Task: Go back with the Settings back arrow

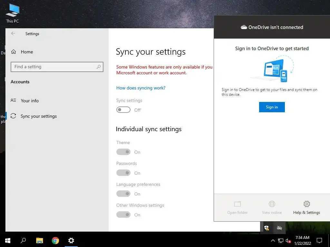Action: click(x=13, y=33)
